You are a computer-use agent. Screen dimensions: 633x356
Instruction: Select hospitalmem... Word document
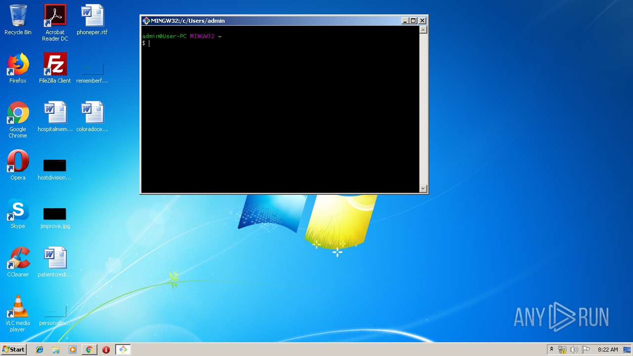click(x=55, y=117)
